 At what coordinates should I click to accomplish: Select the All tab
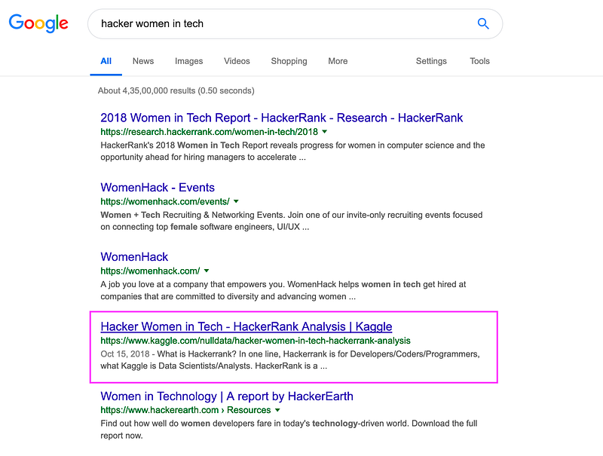(106, 61)
